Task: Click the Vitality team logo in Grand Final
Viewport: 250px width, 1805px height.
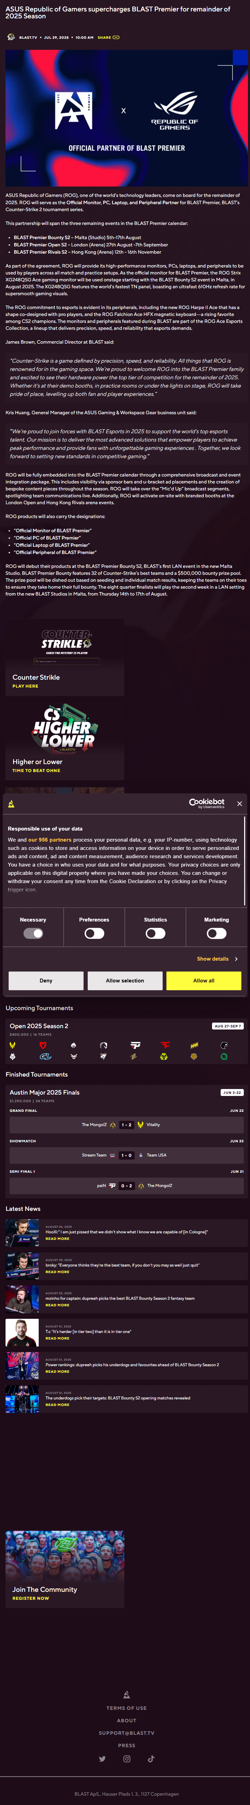Action: pyautogui.click(x=140, y=1125)
